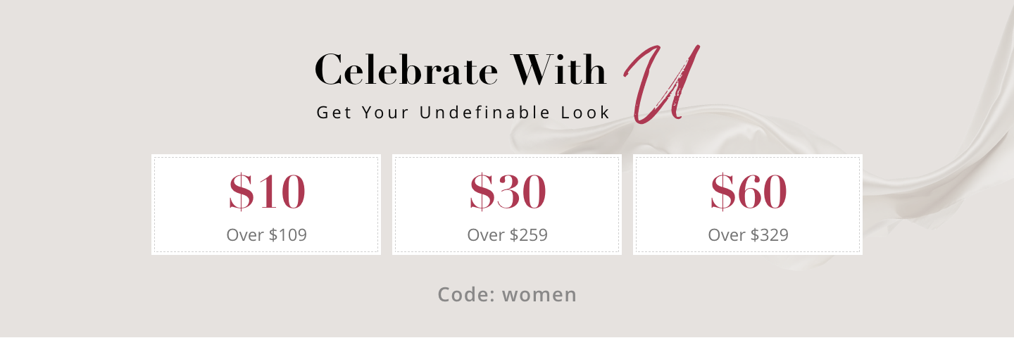Image resolution: width=1014 pixels, height=338 pixels.
Task: Click the word "With" in the heading
Action: coord(559,69)
